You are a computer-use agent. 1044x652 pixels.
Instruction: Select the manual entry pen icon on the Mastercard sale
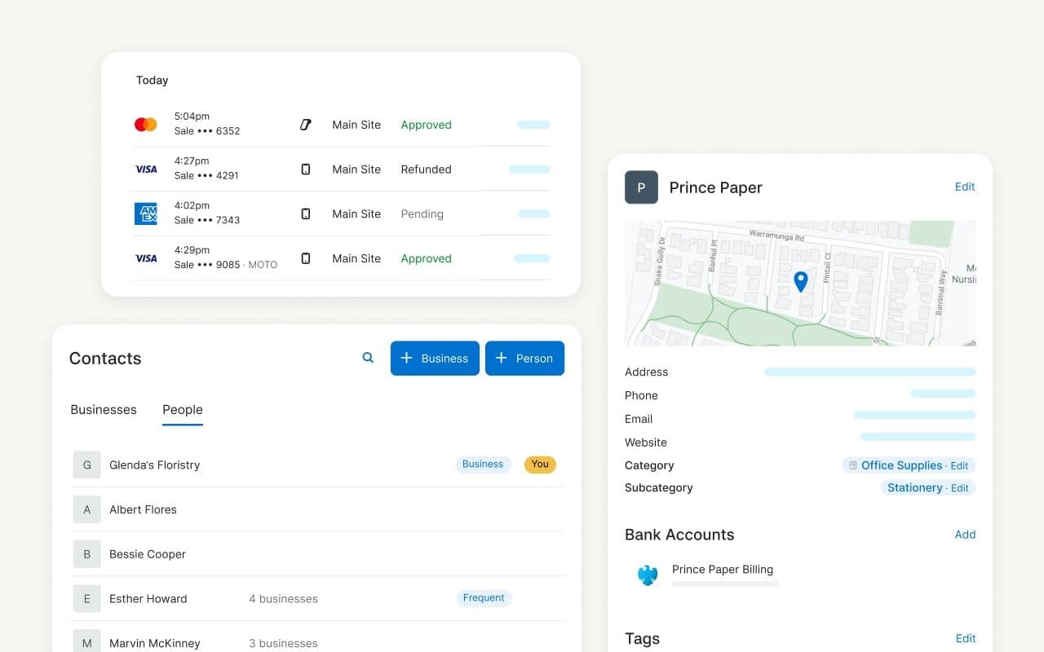[305, 124]
